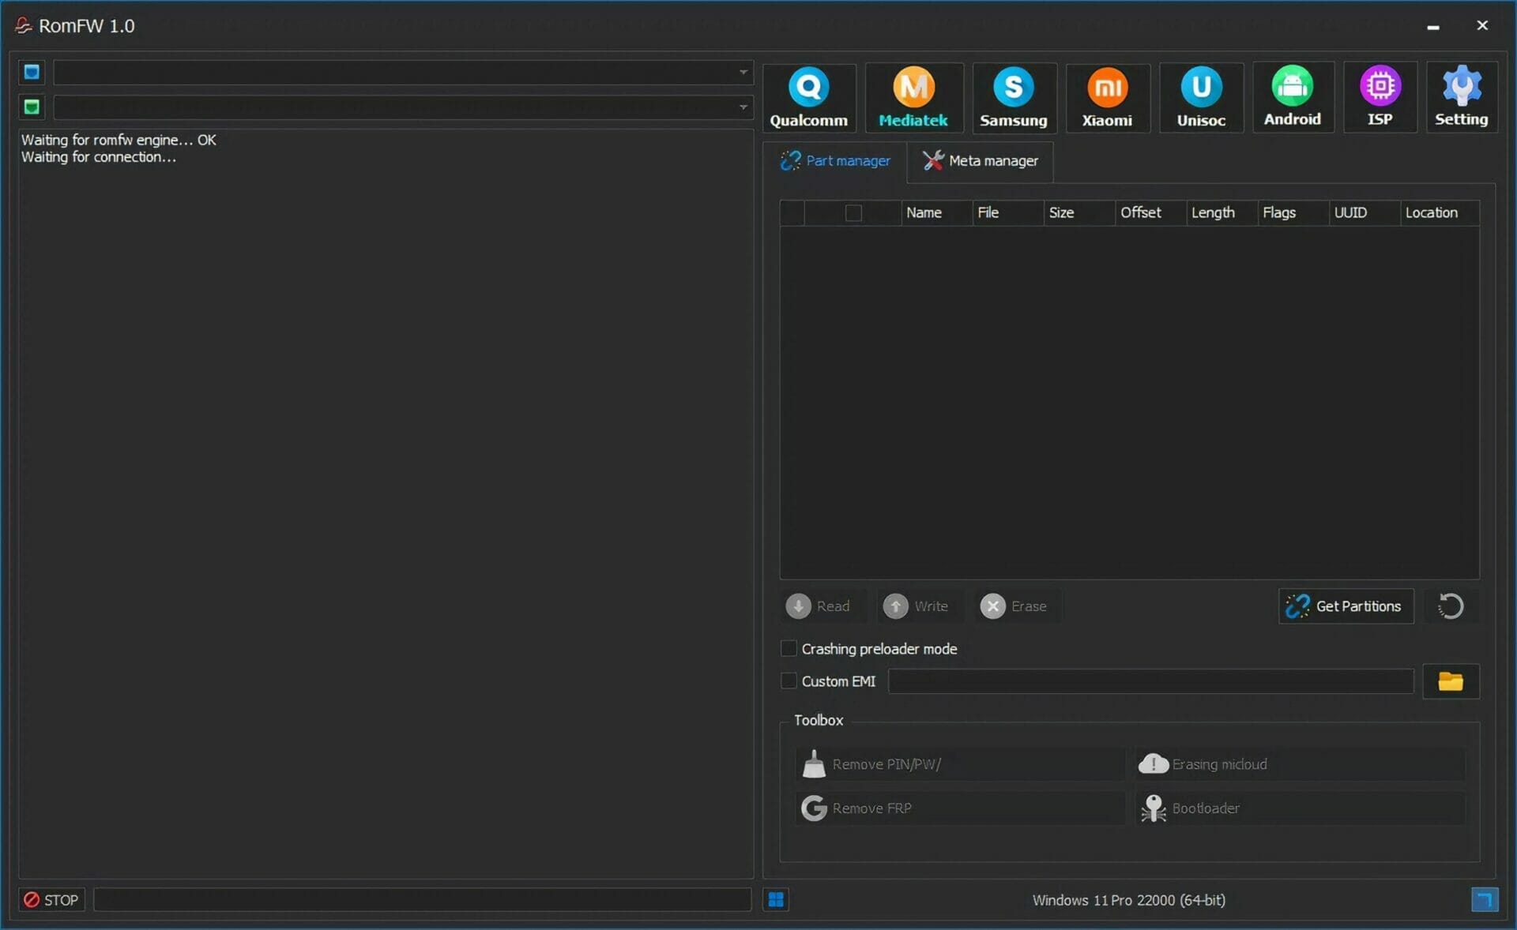Click the Custom EMI path field
Viewport: 1517px width, 930px height.
click(1150, 681)
